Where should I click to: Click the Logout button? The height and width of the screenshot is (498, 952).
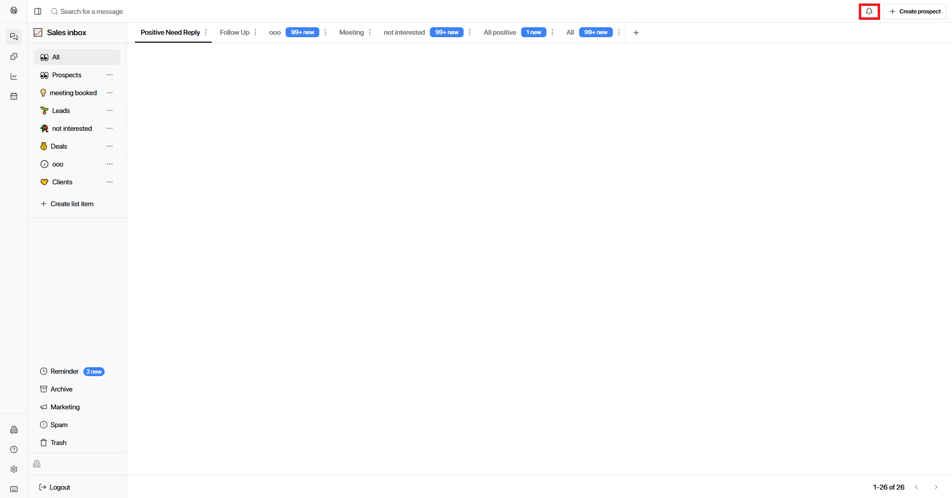click(55, 487)
